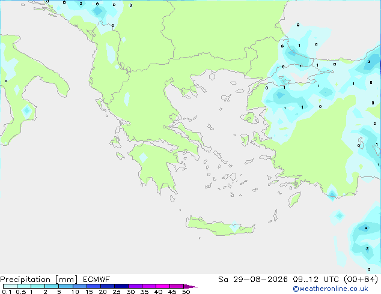Click the weatheronline.co.uk copyright text
Image resolution: width=381 pixels, height=294 pixels.
[x=331, y=289]
